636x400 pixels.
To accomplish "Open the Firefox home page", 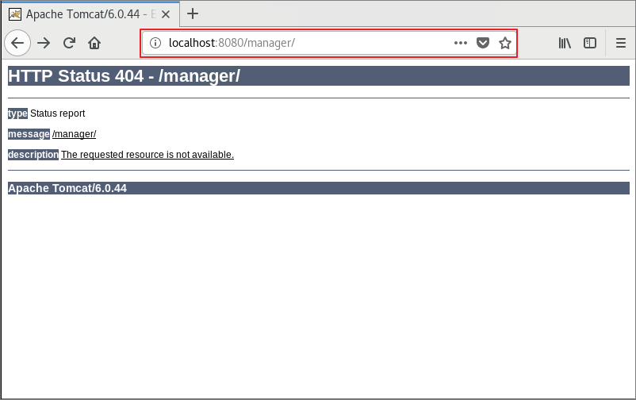I will [94, 43].
